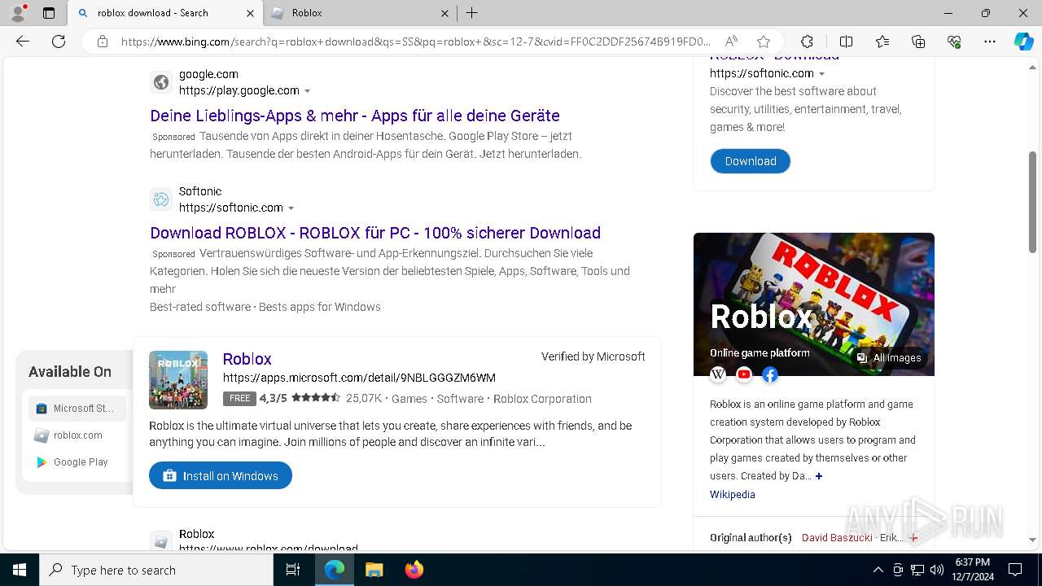Image resolution: width=1042 pixels, height=586 pixels.
Task: Open the Favorites list icon
Action: point(882,42)
